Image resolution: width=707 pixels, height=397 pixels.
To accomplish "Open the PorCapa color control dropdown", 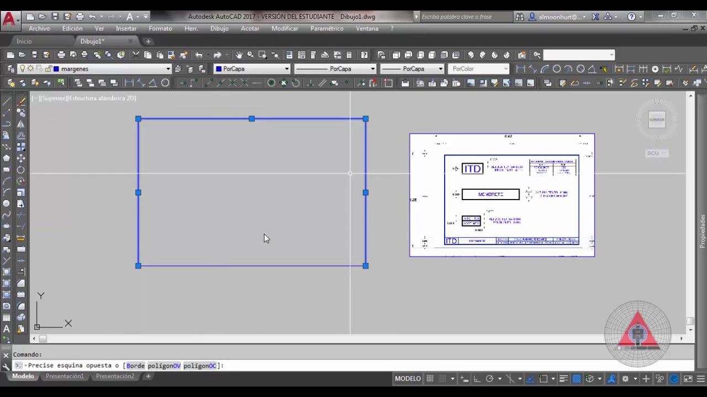I will [286, 69].
